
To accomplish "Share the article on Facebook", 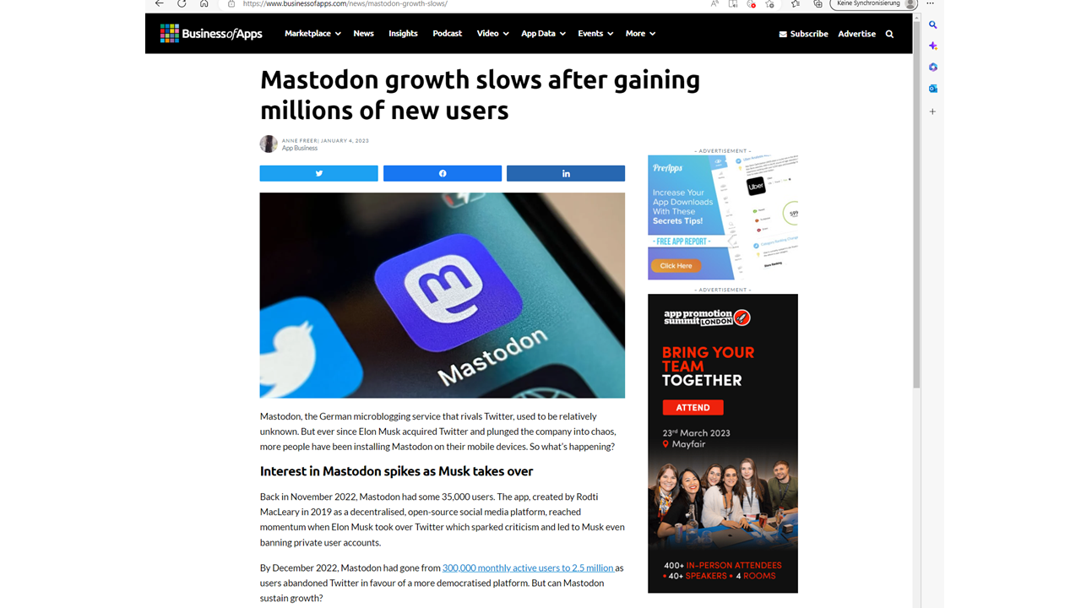I will [443, 173].
